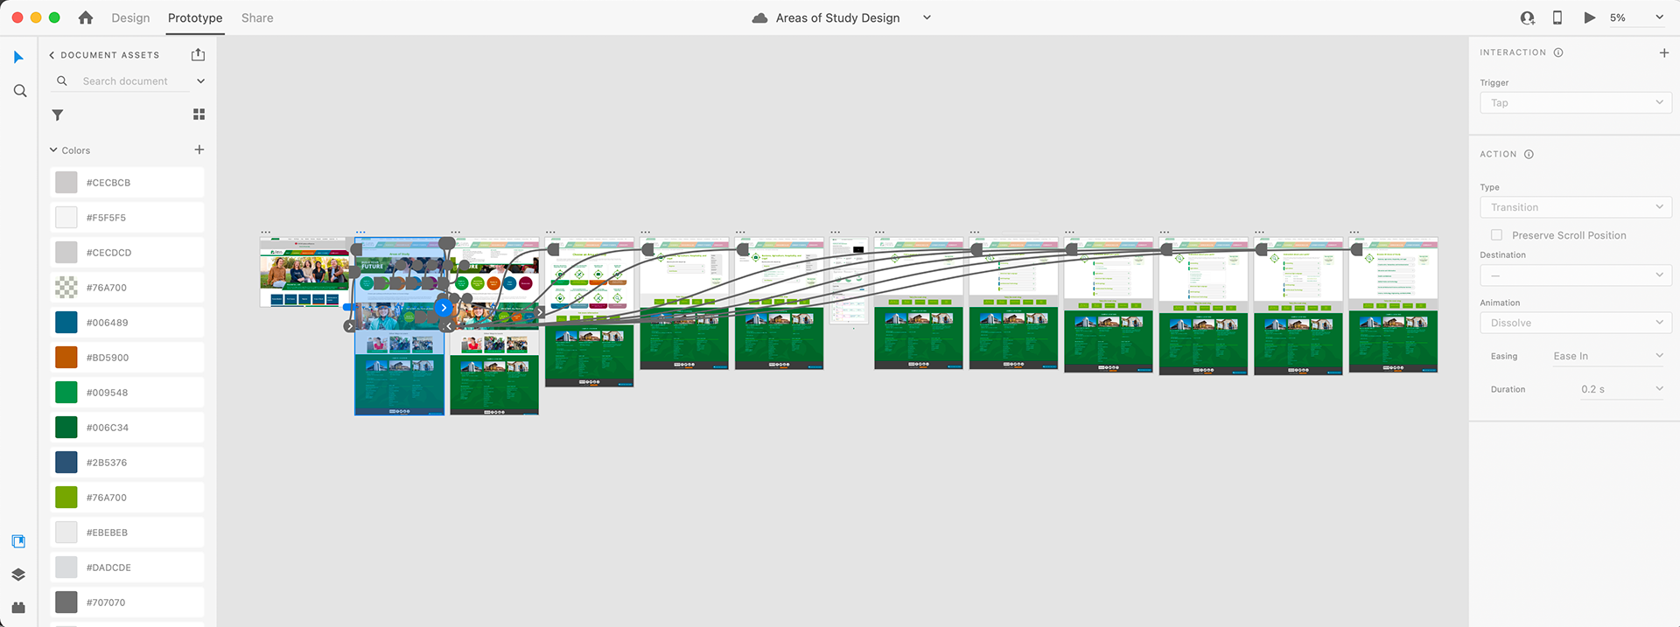Show Action info icon
The height and width of the screenshot is (627, 1680).
(1529, 155)
